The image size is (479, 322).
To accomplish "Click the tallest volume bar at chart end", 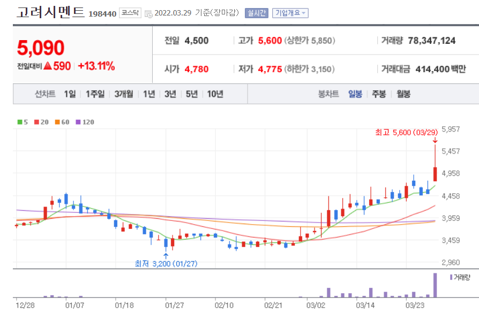I will [435, 285].
